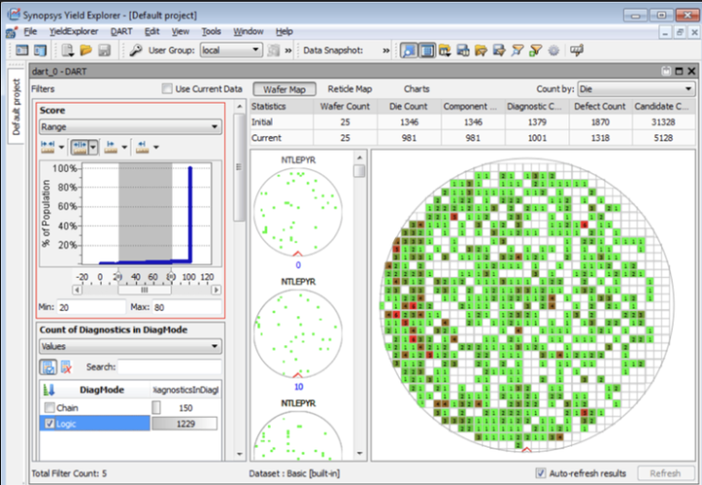Open arrow beside the upper-bound range icon
This screenshot has width=702, height=485.
tap(156, 147)
